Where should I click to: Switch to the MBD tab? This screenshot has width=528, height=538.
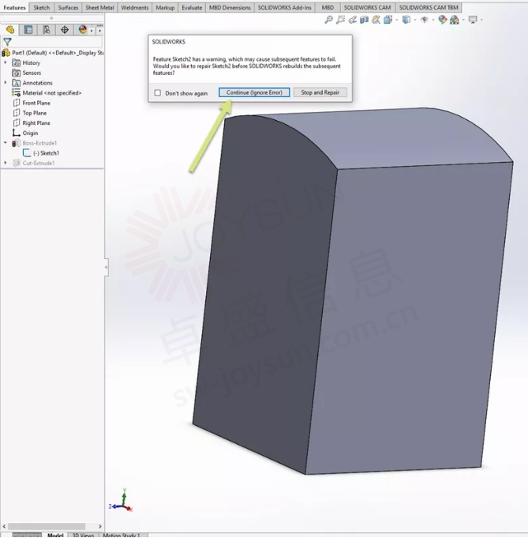[328, 8]
